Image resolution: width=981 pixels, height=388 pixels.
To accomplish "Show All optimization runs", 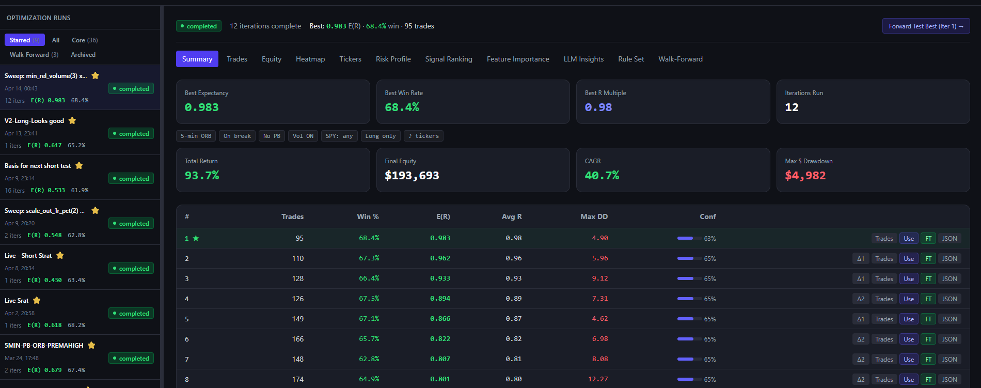I will click(56, 40).
